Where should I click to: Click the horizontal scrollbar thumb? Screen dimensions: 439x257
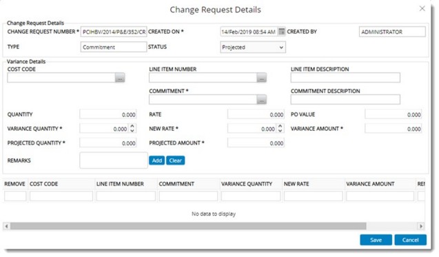click(188, 226)
